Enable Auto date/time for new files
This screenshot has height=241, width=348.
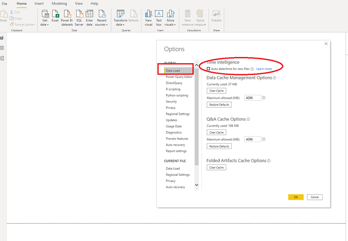coord(208,69)
